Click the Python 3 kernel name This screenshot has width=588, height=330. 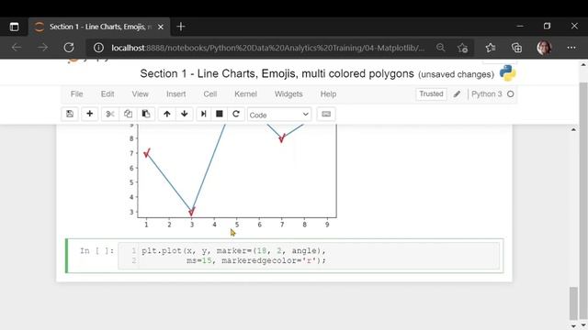point(486,93)
